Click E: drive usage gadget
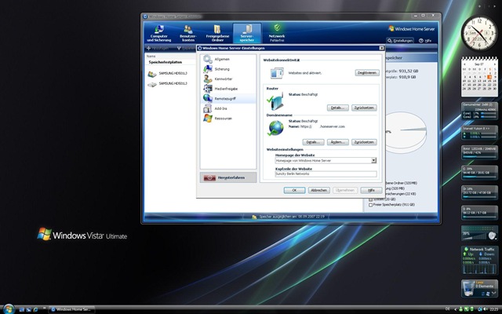The image size is (502, 314). tap(479, 213)
